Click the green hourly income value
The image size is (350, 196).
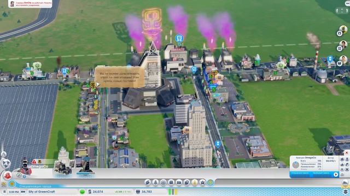pyautogui.click(x=123, y=192)
